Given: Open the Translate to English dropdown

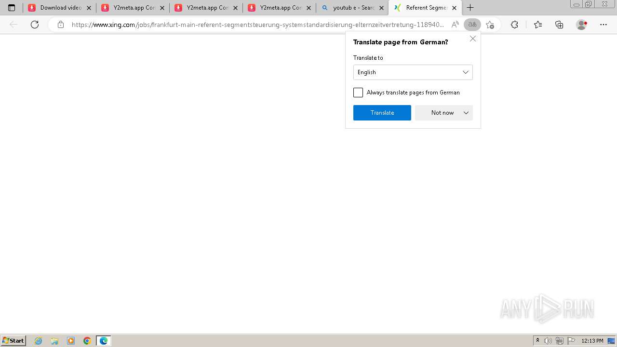Looking at the screenshot, I should (413, 72).
